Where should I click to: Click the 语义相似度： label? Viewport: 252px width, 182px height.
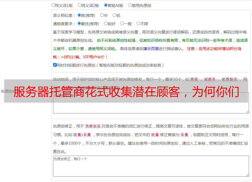(64, 15)
